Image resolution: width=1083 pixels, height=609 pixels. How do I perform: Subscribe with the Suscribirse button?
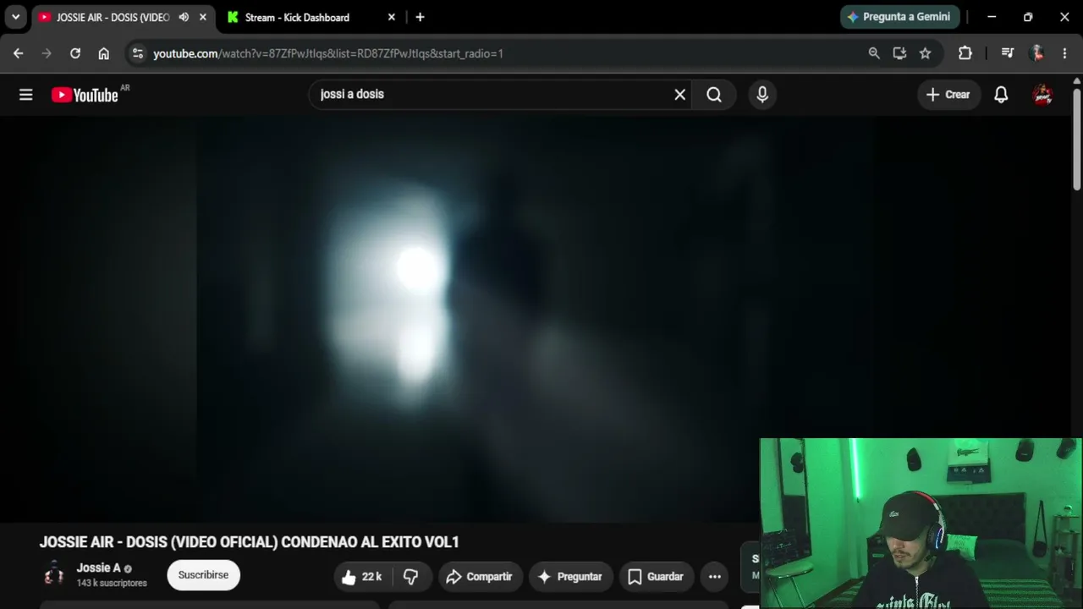[x=203, y=575]
